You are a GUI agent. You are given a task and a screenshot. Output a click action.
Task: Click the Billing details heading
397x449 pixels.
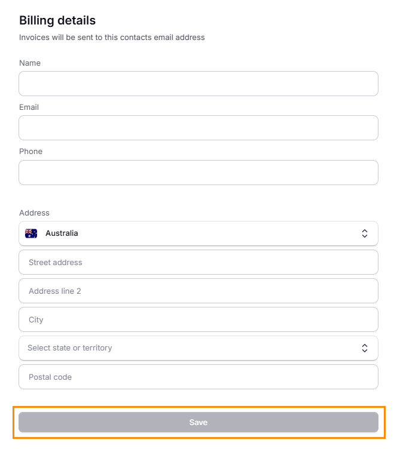57,20
